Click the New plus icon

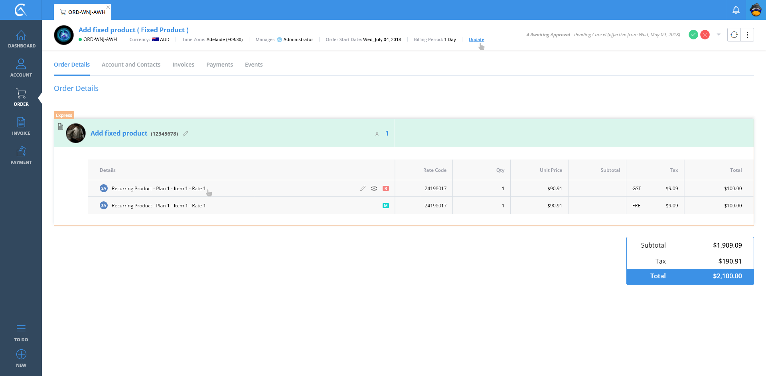coord(21,354)
